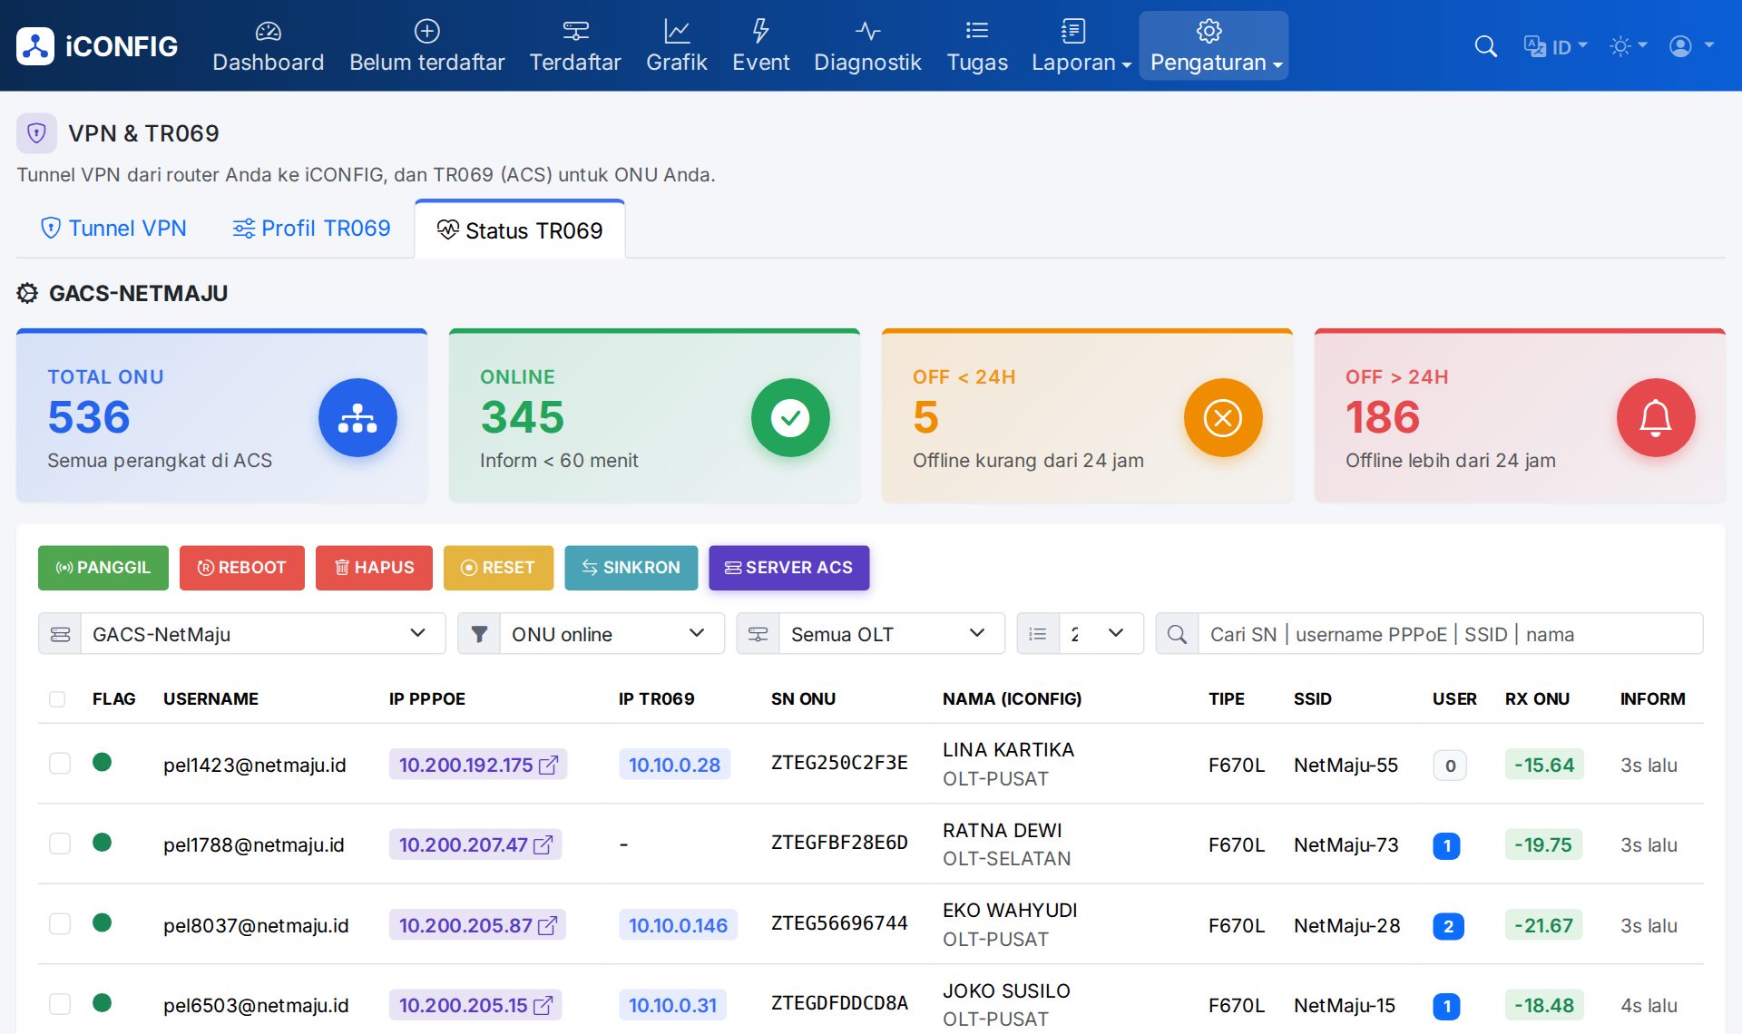Screen dimensions: 1742x1034
Task: Expand the Laporan menu
Action: pyautogui.click(x=1081, y=45)
